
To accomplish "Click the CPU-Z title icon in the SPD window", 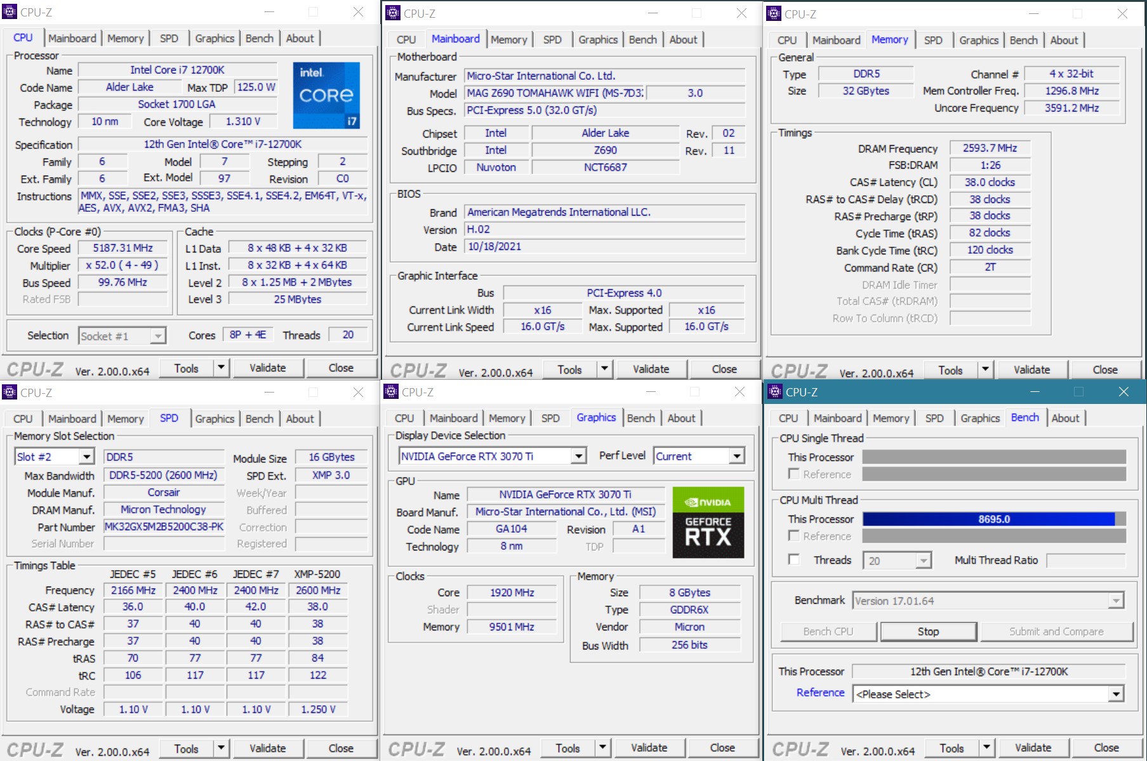I will pos(10,393).
